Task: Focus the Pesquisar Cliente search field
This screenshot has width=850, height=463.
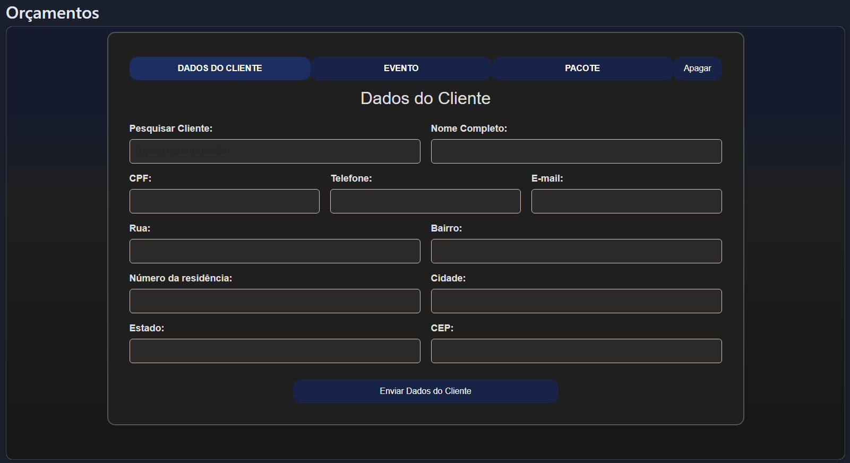Action: pos(274,151)
